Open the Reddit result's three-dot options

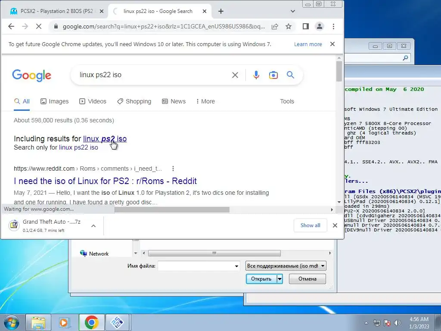(x=173, y=169)
